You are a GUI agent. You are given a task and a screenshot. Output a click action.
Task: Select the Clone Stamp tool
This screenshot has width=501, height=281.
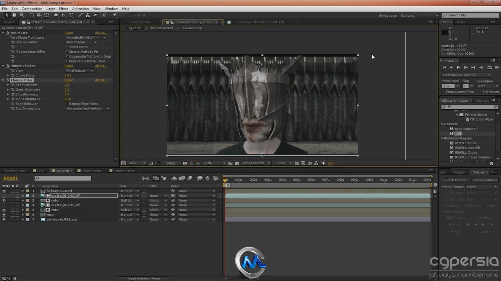click(x=88, y=15)
